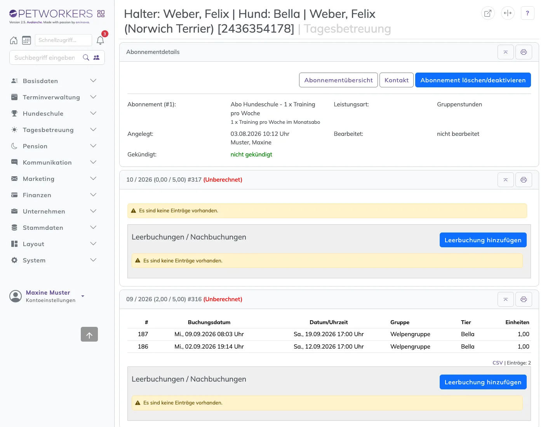This screenshot has width=550, height=427.
Task: Open the home dashboard icon
Action: coord(14,40)
